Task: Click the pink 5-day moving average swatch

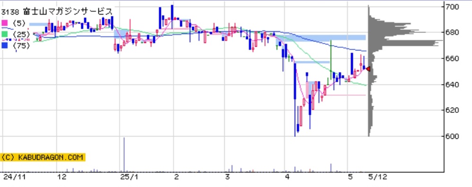Action: (5, 23)
